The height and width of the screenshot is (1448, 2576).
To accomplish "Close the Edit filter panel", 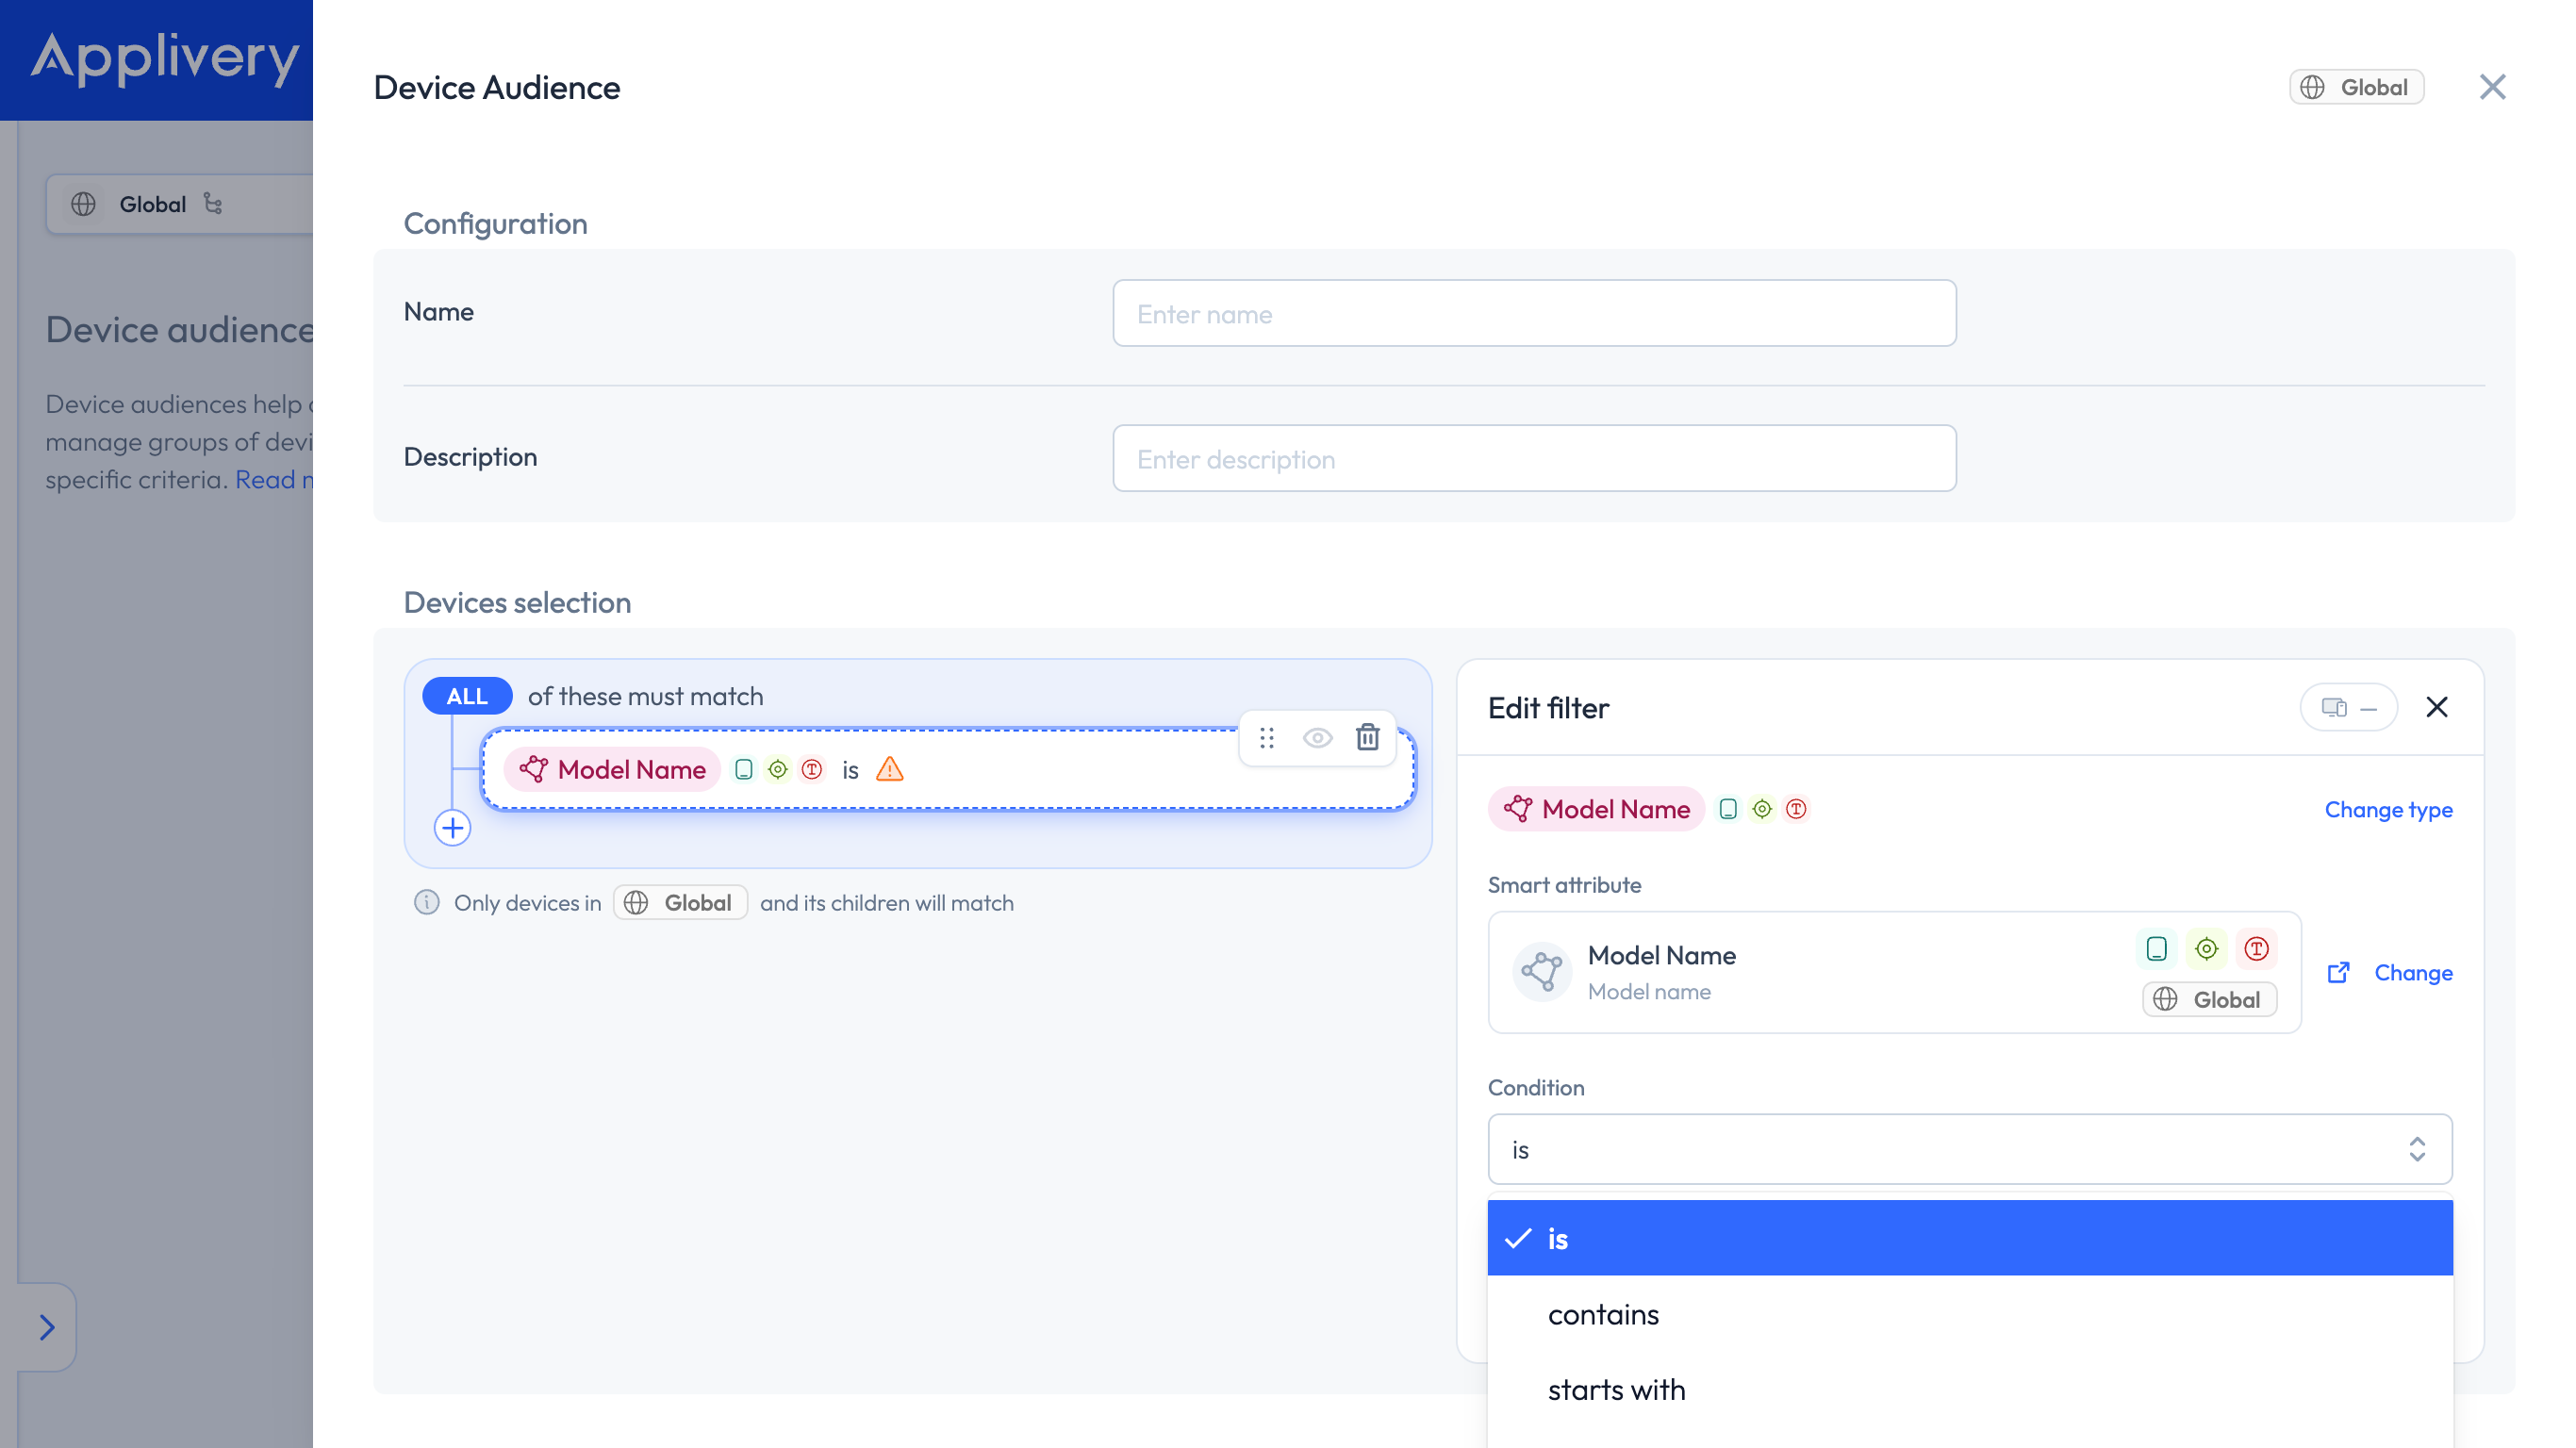I will coord(2437,707).
